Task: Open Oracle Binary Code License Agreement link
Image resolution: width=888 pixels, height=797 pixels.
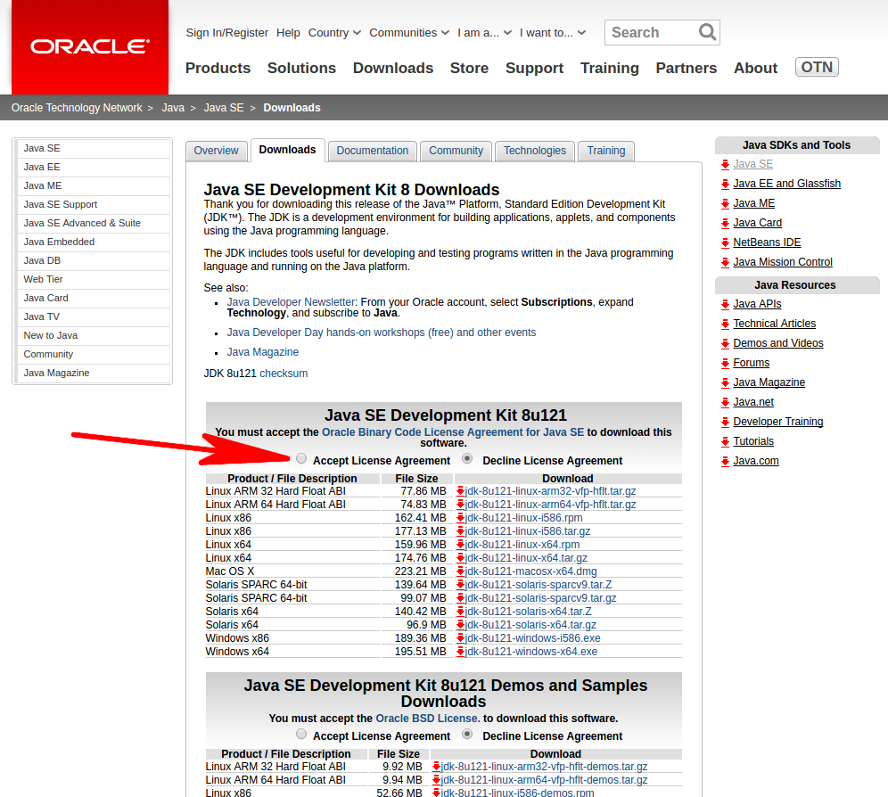Action: coord(453,432)
